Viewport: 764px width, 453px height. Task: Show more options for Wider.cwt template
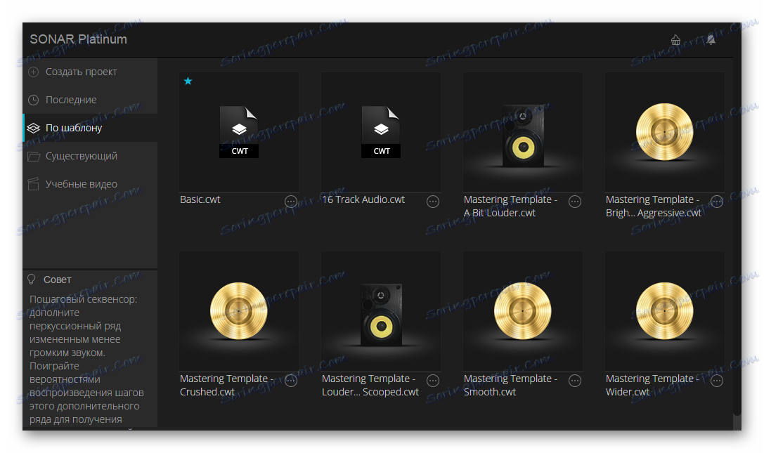pos(717,381)
